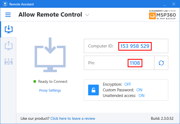This screenshot has height=124, width=180.
Task: Click here to leave a review link
Action: point(73,118)
